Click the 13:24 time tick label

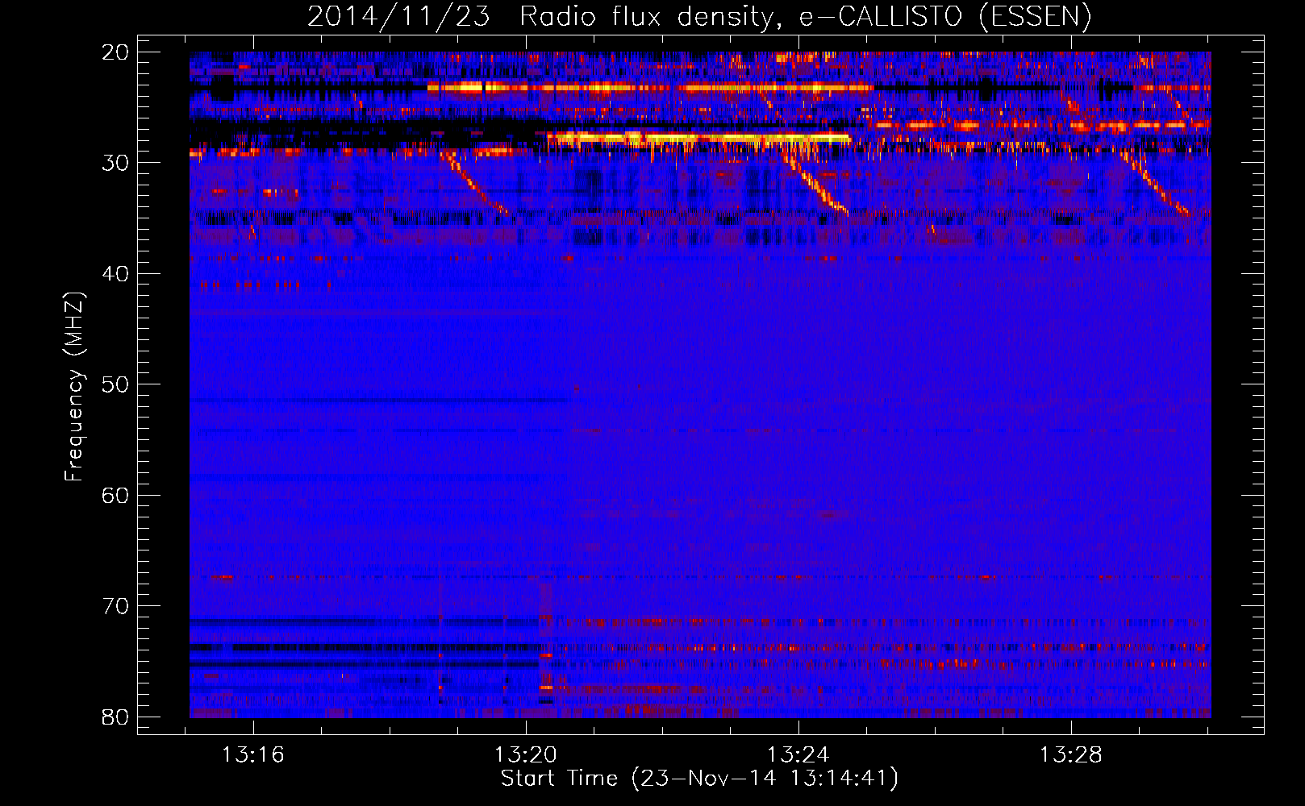(x=798, y=755)
